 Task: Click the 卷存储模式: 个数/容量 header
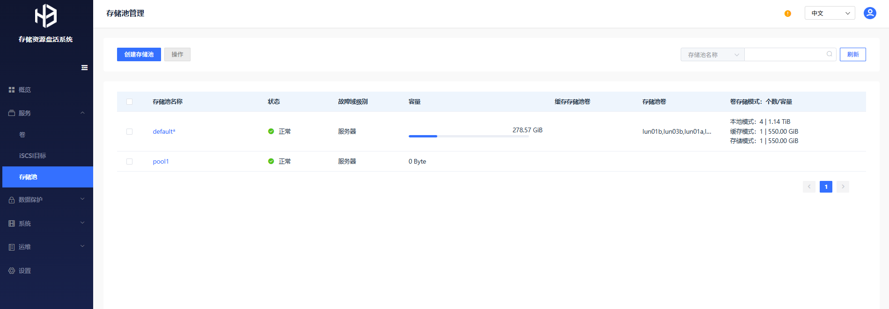(x=761, y=101)
